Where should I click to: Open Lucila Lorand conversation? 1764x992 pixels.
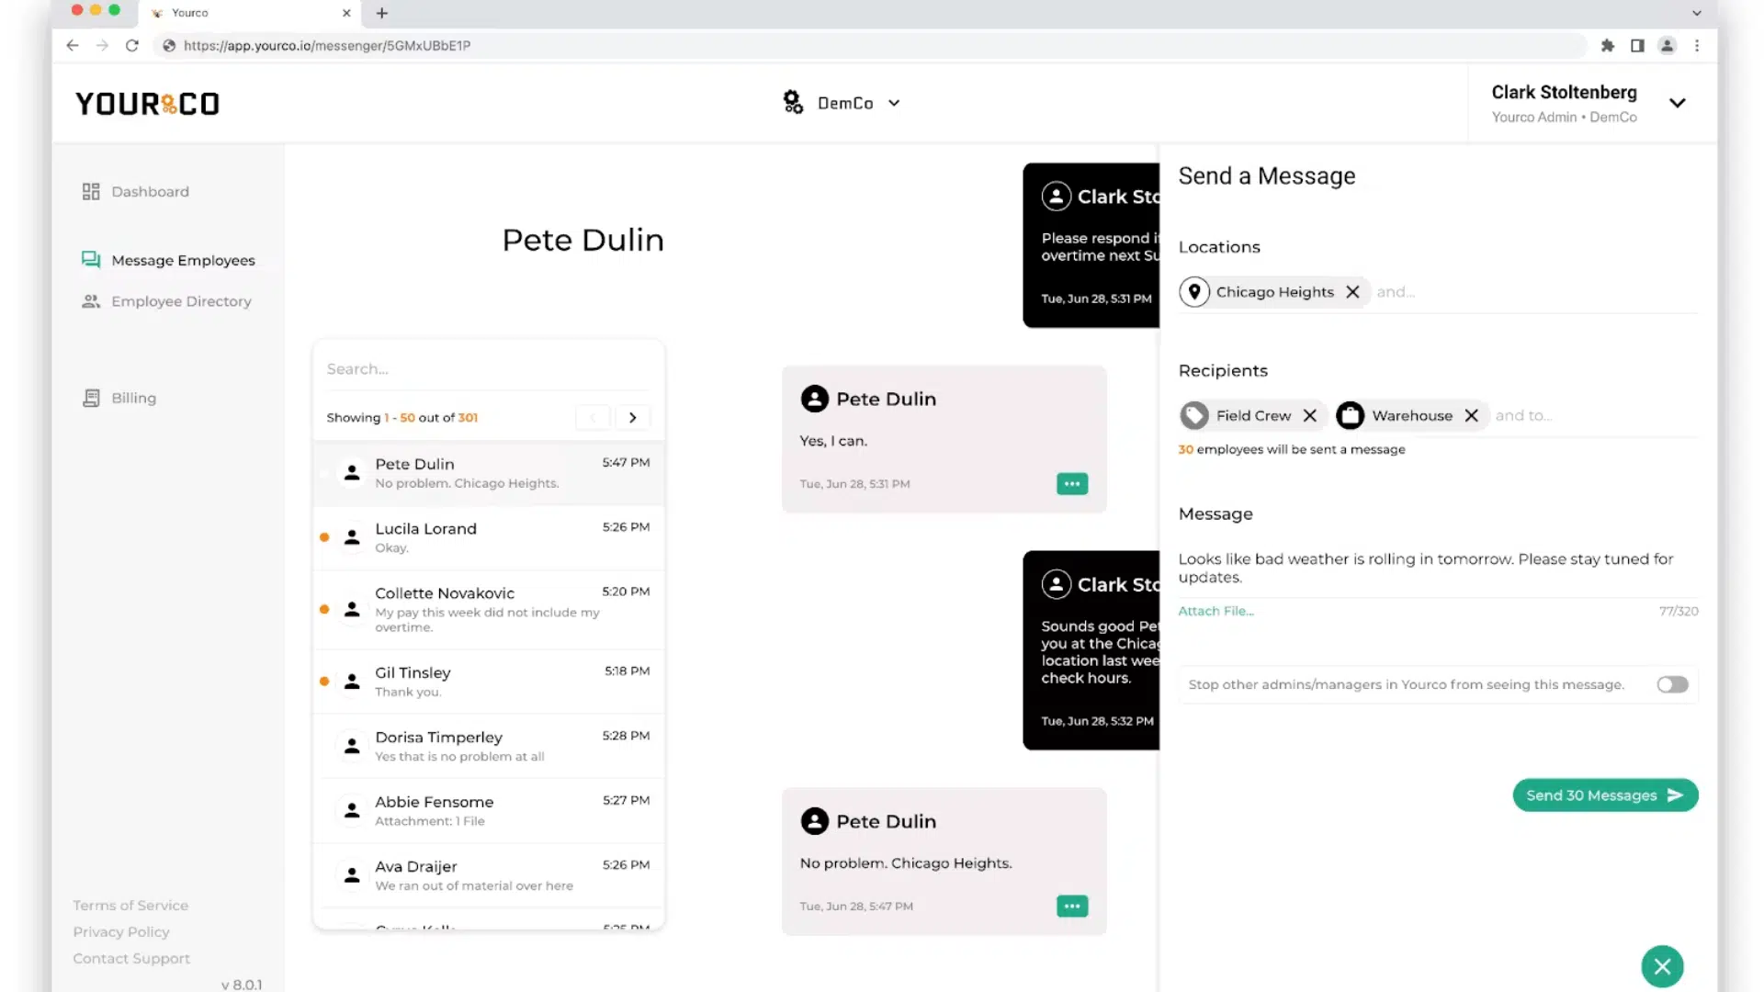click(x=488, y=537)
